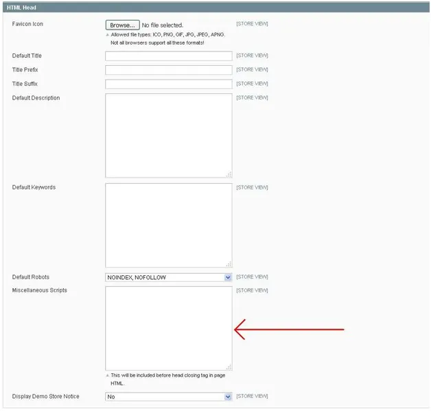Click into the Title Prefix field
The image size is (431, 411).
(x=169, y=70)
